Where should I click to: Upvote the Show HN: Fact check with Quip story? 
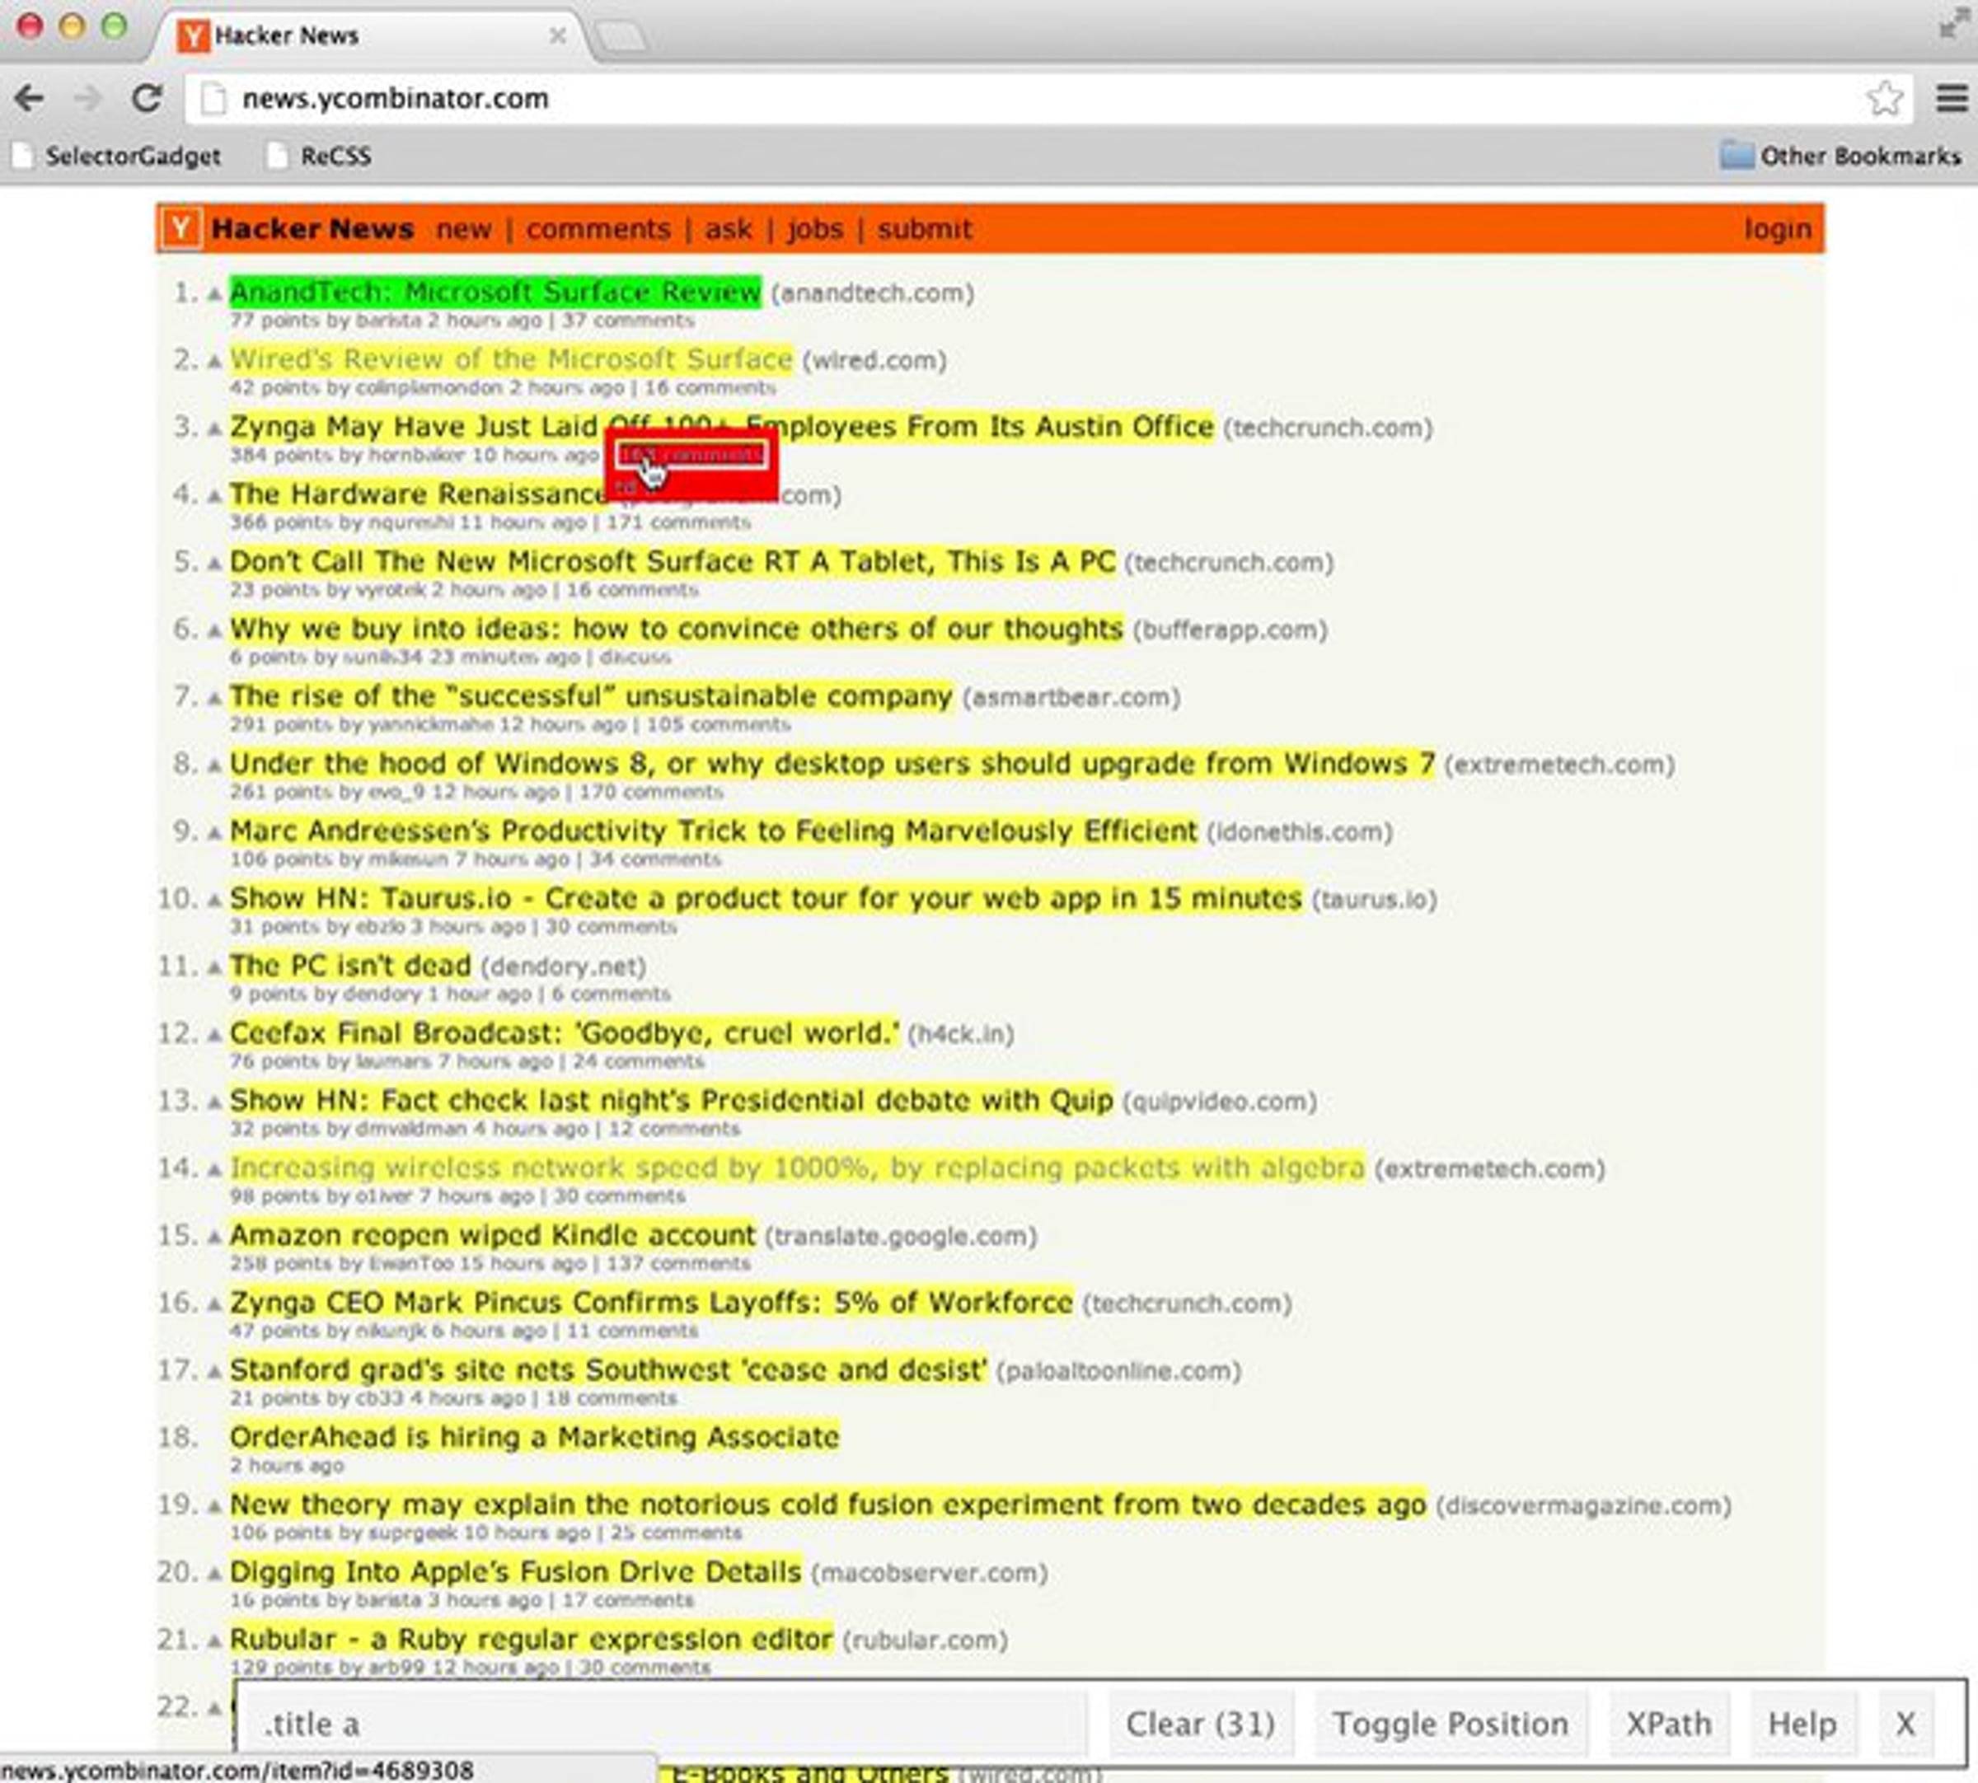pyautogui.click(x=214, y=1101)
